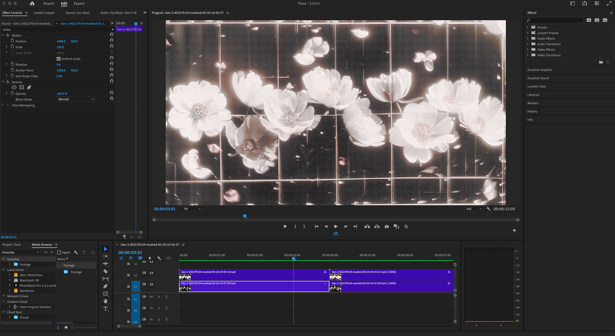
Task: Select the Track Select Forward tool
Action: pos(105,256)
